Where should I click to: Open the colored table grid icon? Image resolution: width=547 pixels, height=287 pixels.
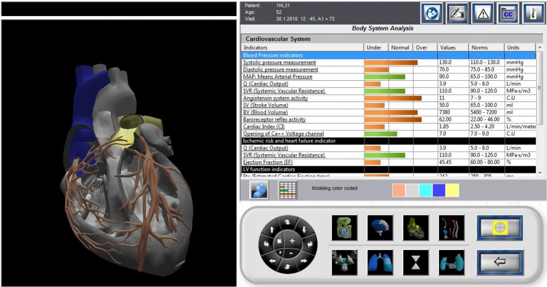(288, 190)
